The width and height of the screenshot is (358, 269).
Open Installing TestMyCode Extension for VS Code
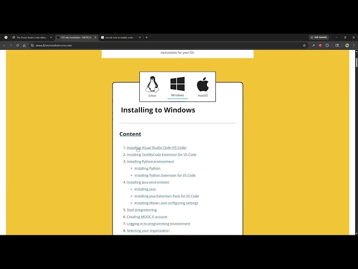pyautogui.click(x=162, y=155)
